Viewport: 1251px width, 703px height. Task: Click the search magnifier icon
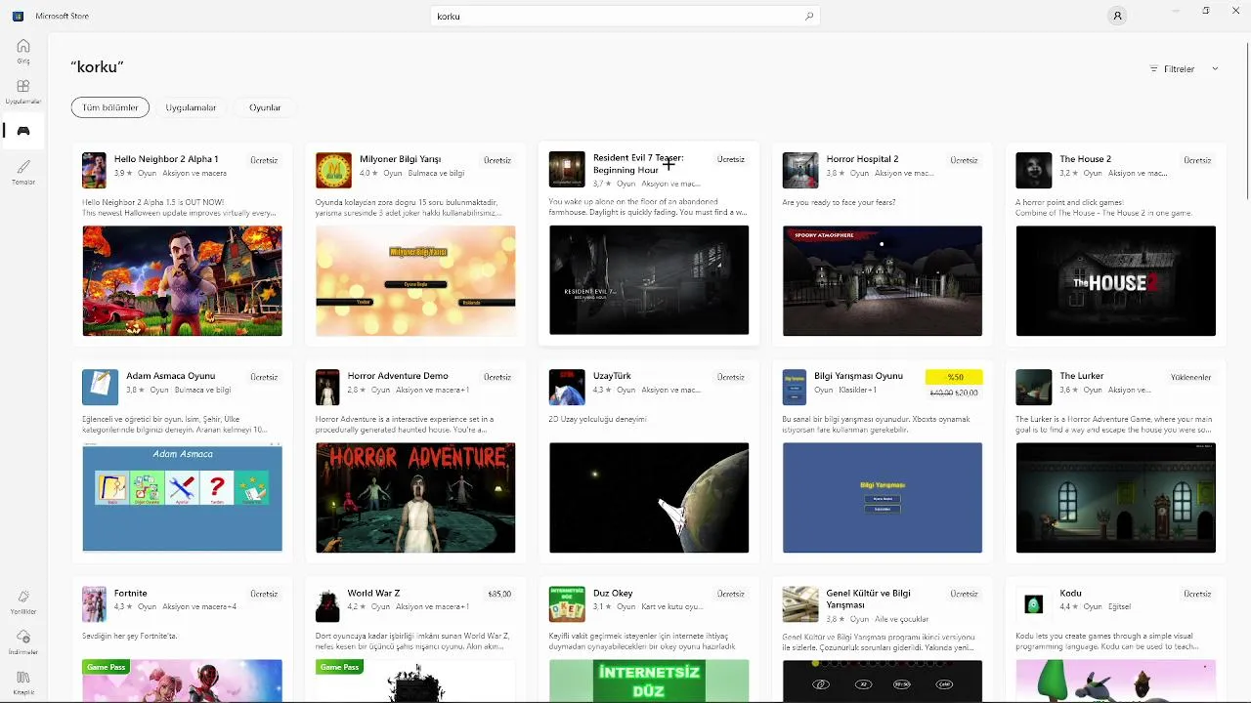(x=809, y=17)
